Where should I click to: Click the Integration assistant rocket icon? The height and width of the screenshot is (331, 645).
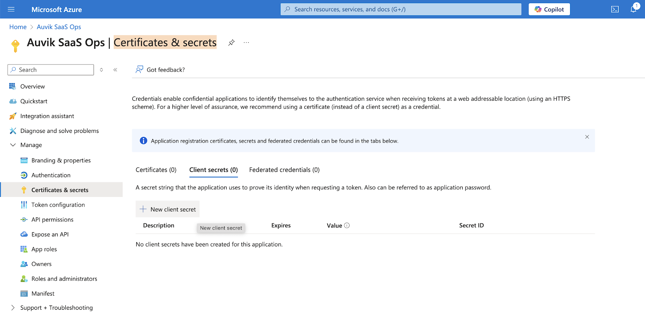point(13,116)
